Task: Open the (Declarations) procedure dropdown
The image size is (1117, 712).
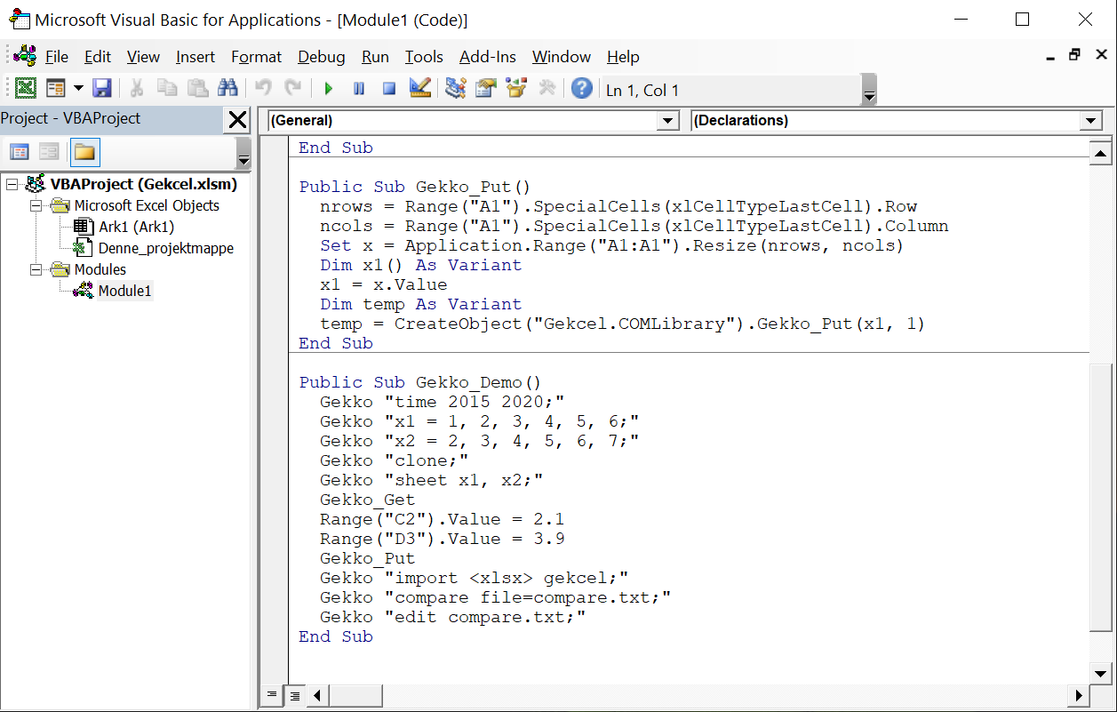Action: (1091, 121)
